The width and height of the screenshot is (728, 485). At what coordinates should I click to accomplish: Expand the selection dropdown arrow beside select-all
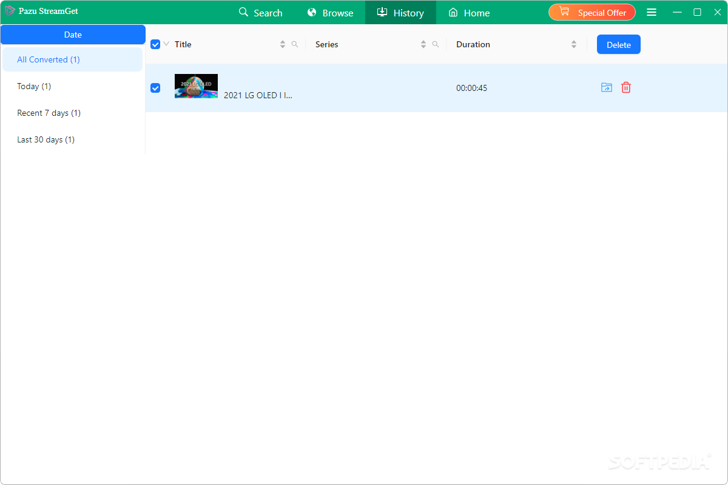point(166,44)
